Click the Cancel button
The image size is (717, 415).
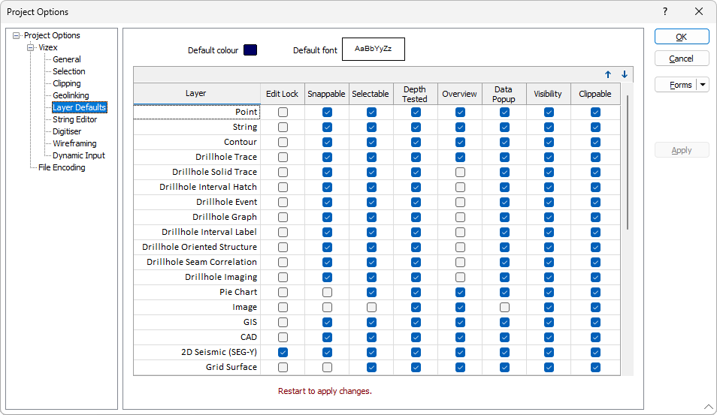click(x=682, y=59)
